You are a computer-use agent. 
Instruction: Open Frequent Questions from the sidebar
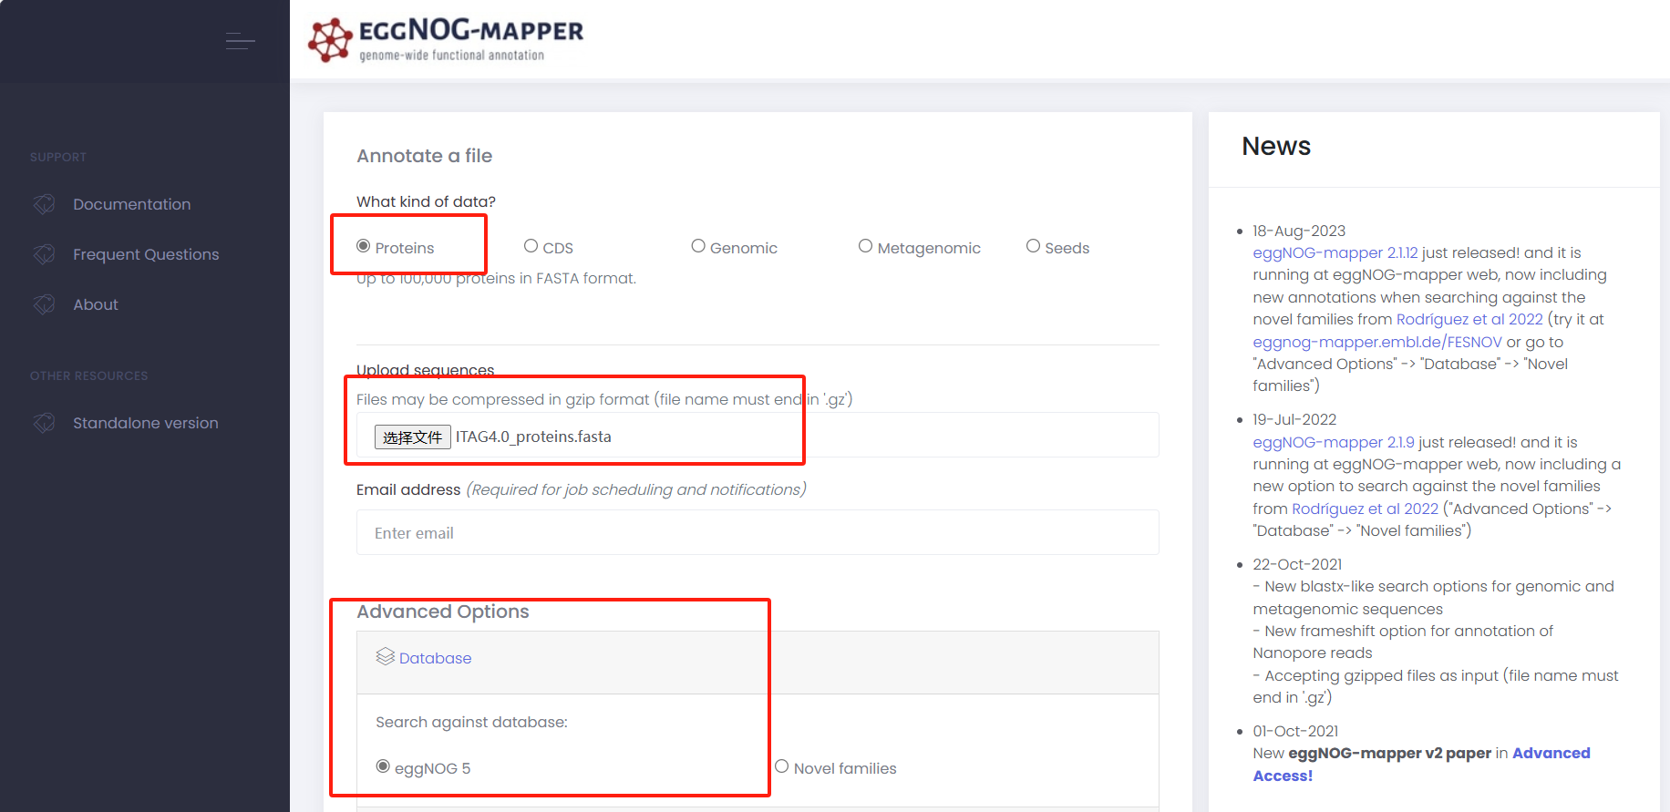click(146, 254)
